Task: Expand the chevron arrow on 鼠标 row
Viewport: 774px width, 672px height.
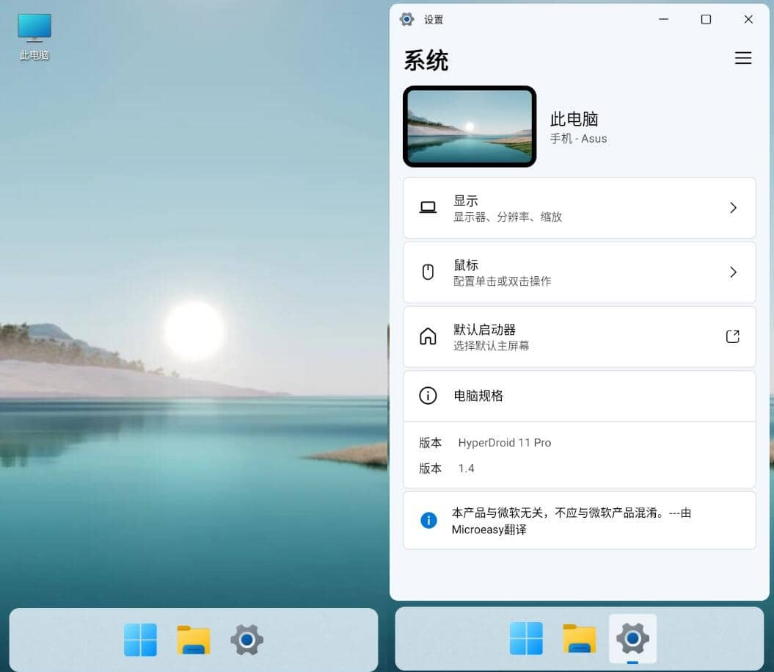Action: (x=732, y=272)
